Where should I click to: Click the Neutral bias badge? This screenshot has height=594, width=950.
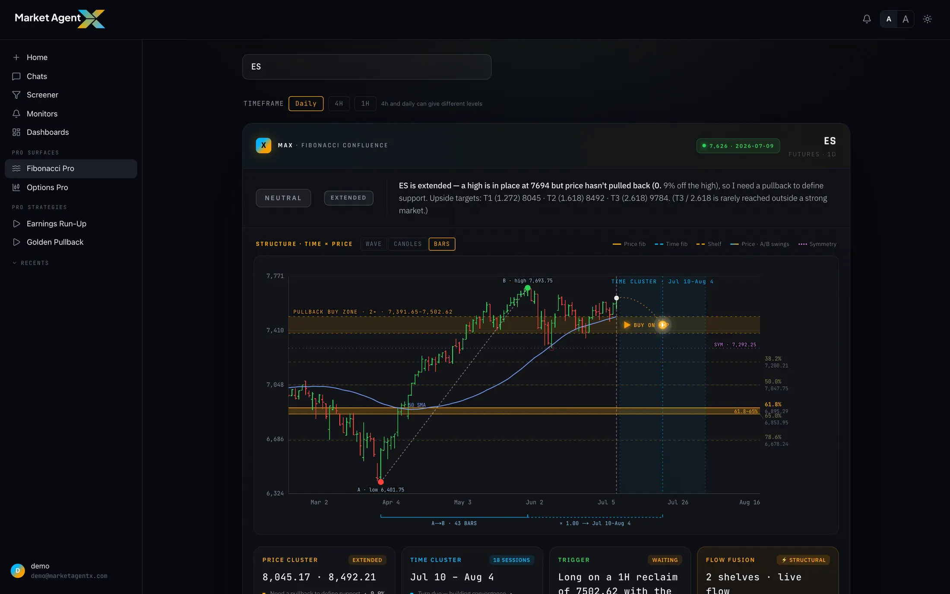[x=283, y=198]
